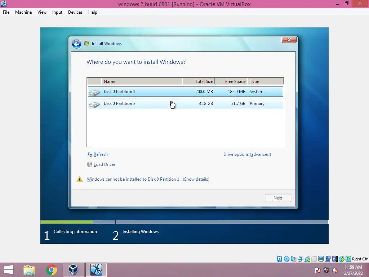This screenshot has width=369, height=277.
Task: Click the hard disk activity status icon
Action: 279,259
